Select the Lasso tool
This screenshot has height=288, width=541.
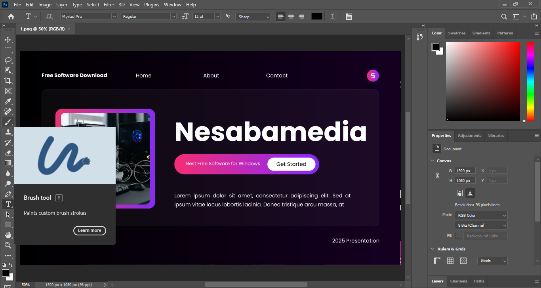point(8,60)
